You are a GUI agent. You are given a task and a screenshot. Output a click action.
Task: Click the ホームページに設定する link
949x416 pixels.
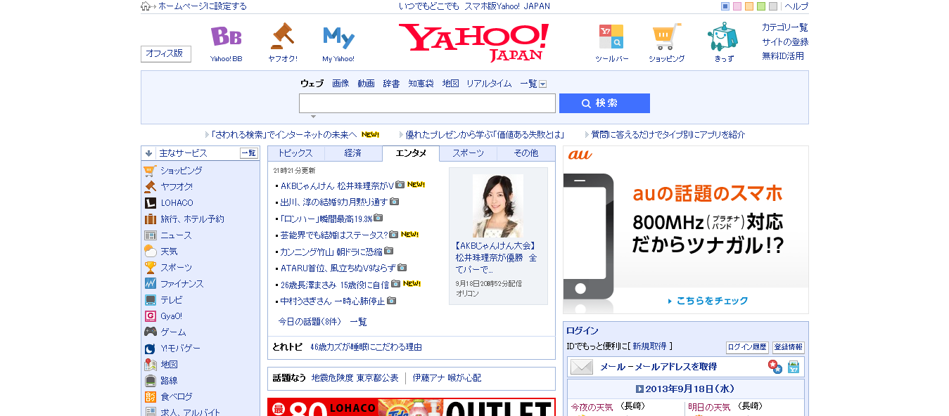(x=203, y=6)
